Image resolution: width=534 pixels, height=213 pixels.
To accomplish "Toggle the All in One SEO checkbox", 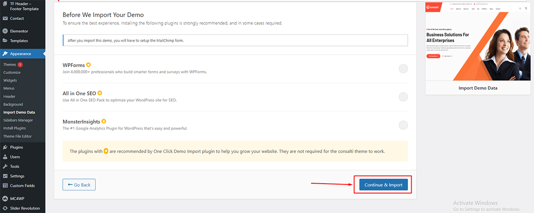I will (x=403, y=97).
